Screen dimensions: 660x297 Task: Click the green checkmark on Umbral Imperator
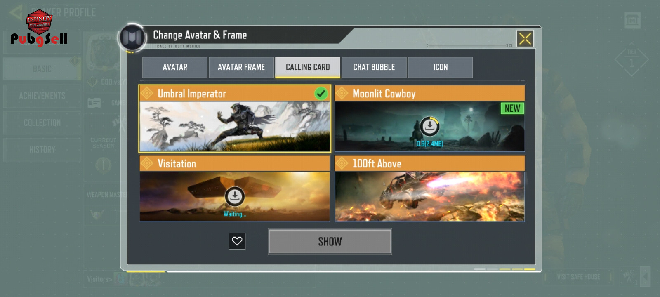coord(321,94)
